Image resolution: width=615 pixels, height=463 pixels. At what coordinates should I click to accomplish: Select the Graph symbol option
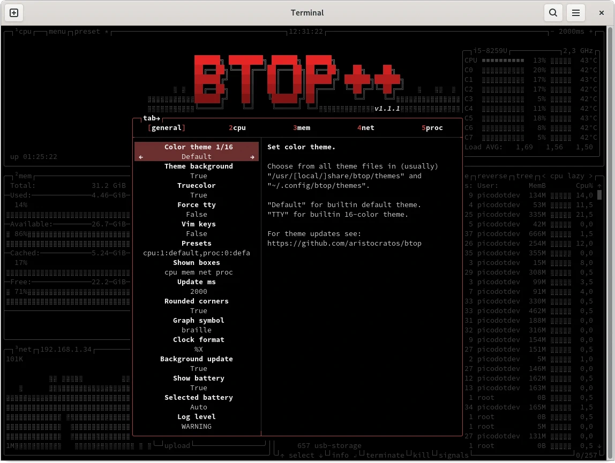pos(198,321)
